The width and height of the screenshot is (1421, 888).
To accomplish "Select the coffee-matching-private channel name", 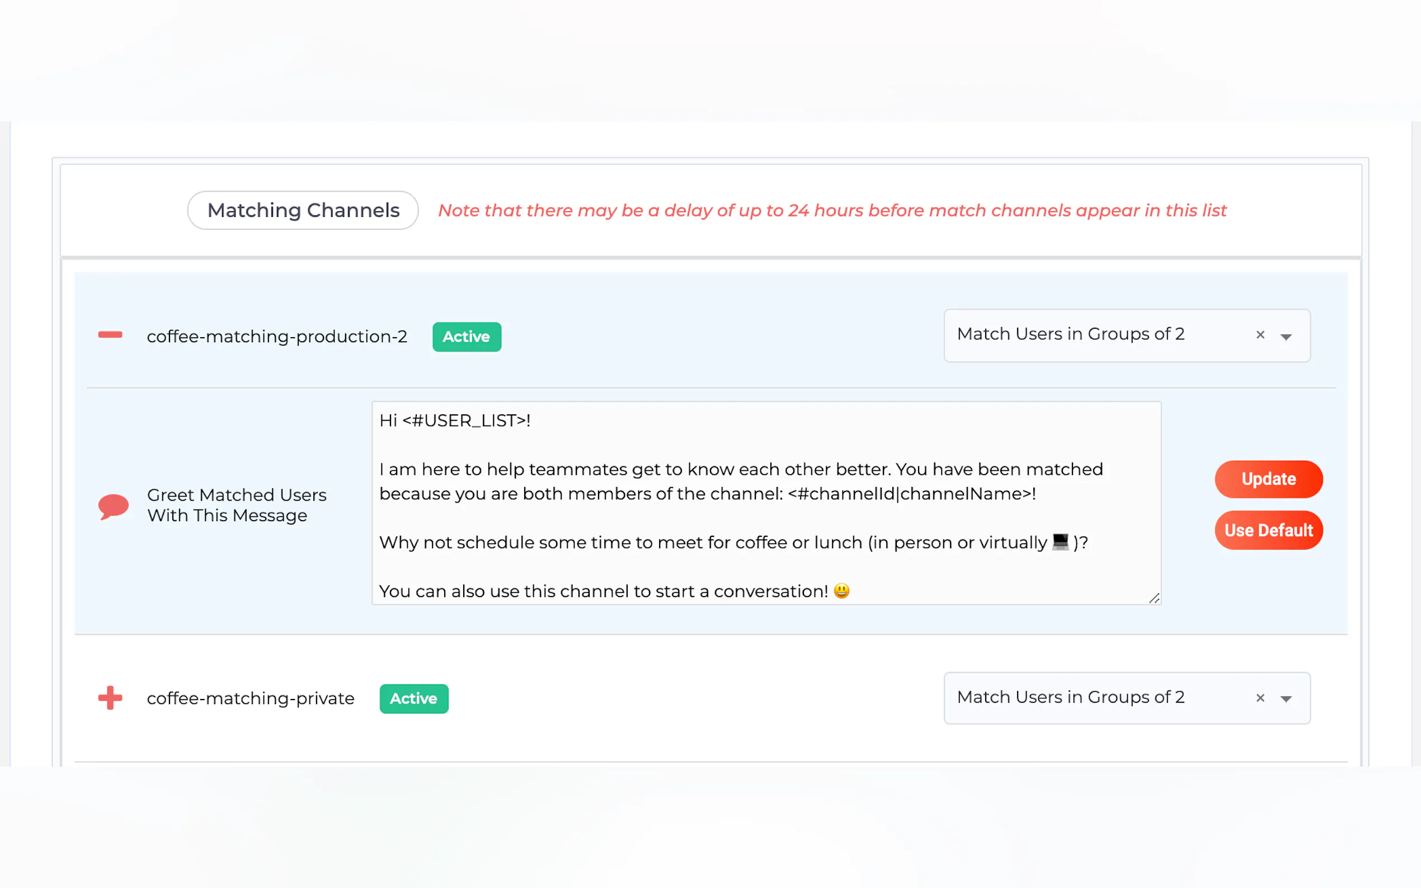I will [x=250, y=698].
